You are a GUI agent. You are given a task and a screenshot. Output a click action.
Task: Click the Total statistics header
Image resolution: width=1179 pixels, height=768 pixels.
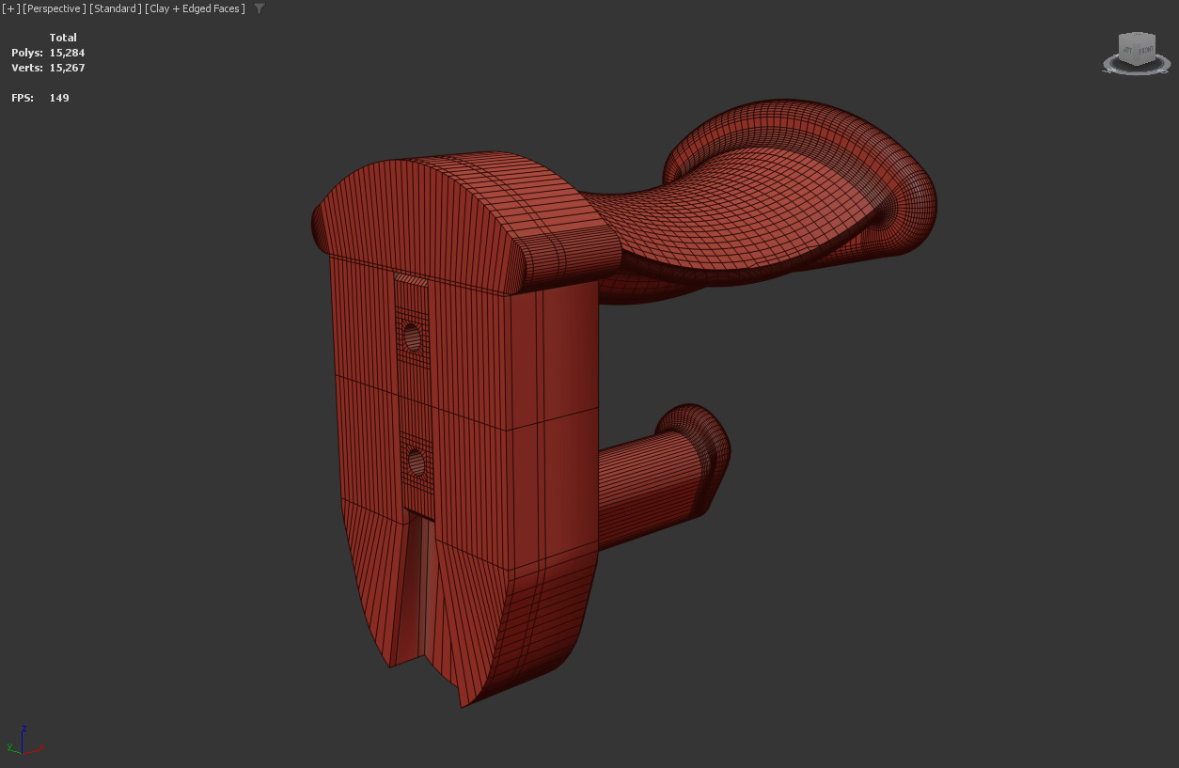click(x=63, y=38)
